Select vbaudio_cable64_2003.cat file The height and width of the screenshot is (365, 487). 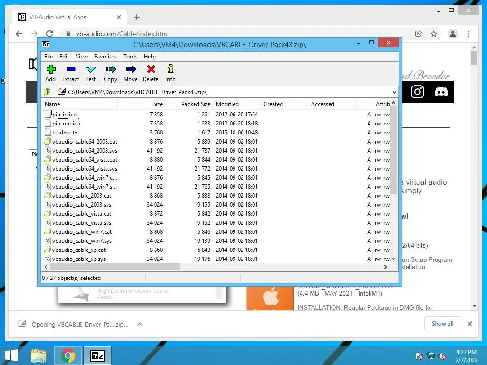(85, 142)
